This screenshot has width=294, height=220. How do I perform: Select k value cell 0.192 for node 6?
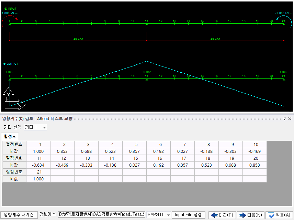pyautogui.click(x=158, y=151)
